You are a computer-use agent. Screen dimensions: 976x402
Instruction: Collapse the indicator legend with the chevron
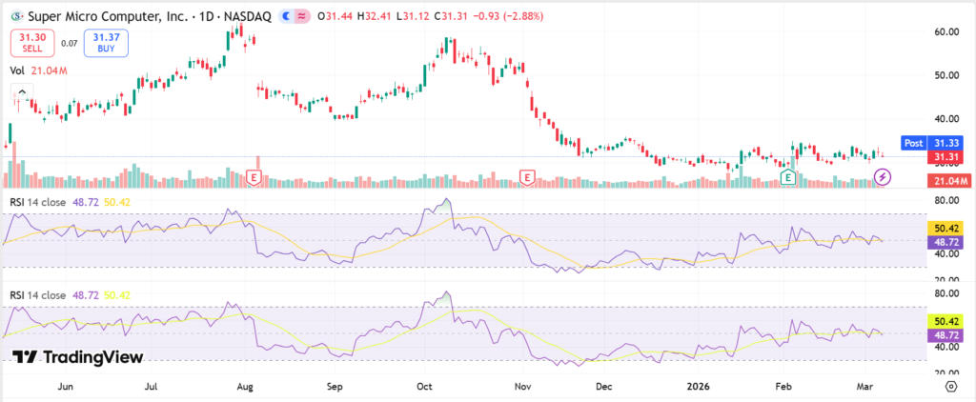[22, 92]
